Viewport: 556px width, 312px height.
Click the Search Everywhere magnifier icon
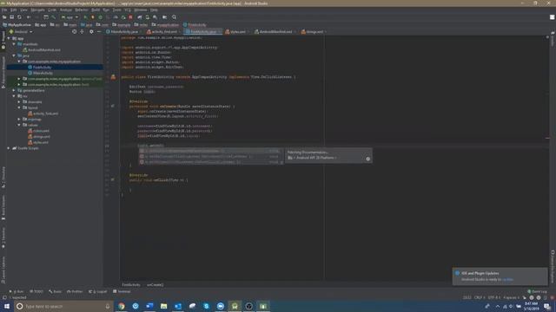pyautogui.click(x=174, y=17)
